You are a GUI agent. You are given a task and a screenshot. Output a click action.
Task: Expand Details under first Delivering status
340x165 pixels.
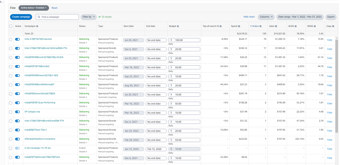(x=83, y=43)
